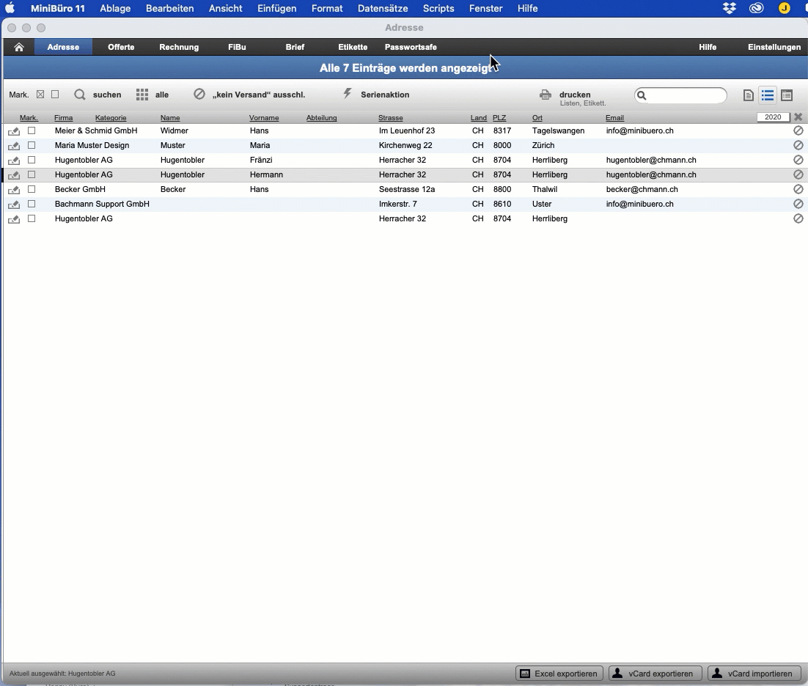
Task: Open the Datensätze menu
Action: [383, 8]
